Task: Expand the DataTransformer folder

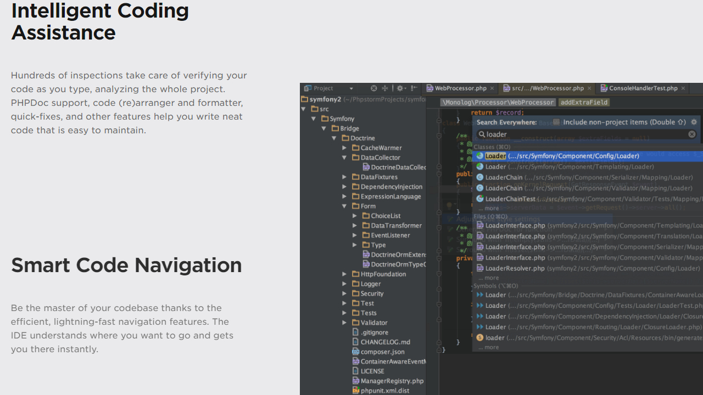Action: coord(354,225)
